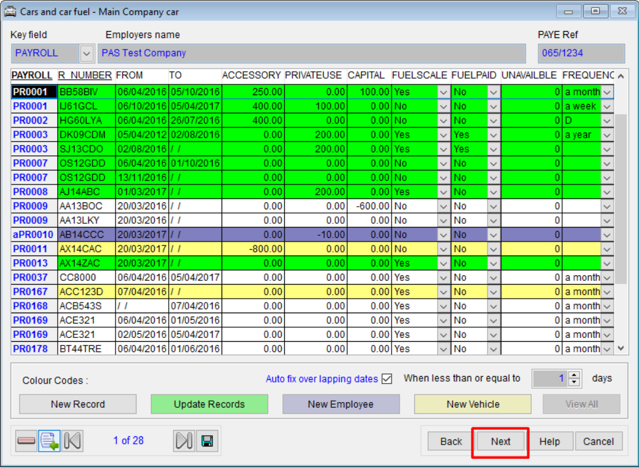Click the ACCESSORY value -800.00

click(253, 249)
